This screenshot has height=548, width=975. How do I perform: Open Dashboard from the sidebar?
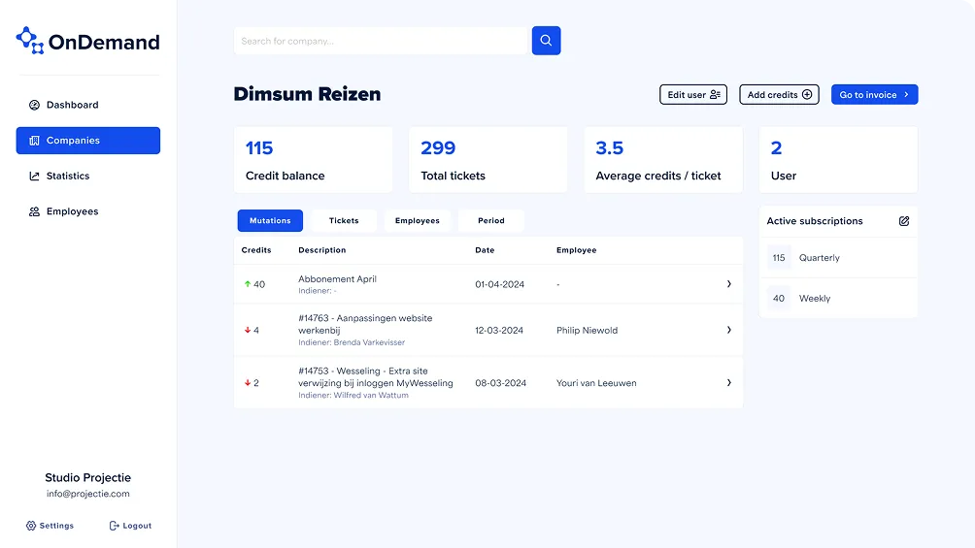pyautogui.click(x=72, y=105)
